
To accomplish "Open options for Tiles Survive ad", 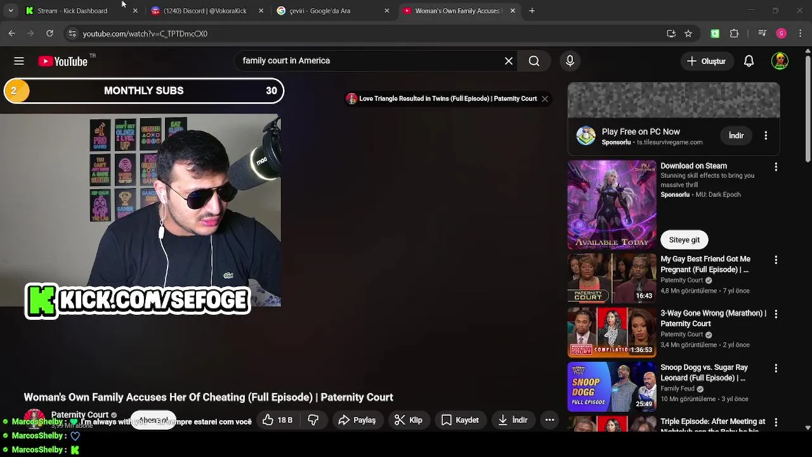I will coord(766,136).
